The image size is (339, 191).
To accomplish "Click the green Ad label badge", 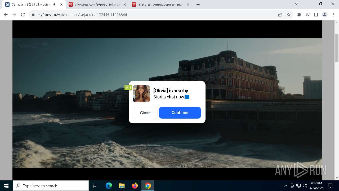I will coord(128,88).
